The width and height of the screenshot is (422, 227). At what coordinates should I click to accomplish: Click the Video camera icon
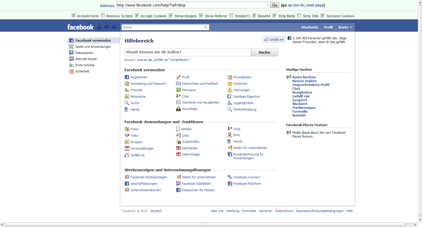click(x=127, y=135)
